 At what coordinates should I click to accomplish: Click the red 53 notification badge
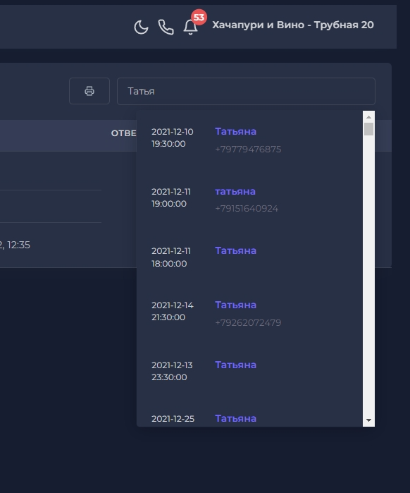pyautogui.click(x=199, y=18)
